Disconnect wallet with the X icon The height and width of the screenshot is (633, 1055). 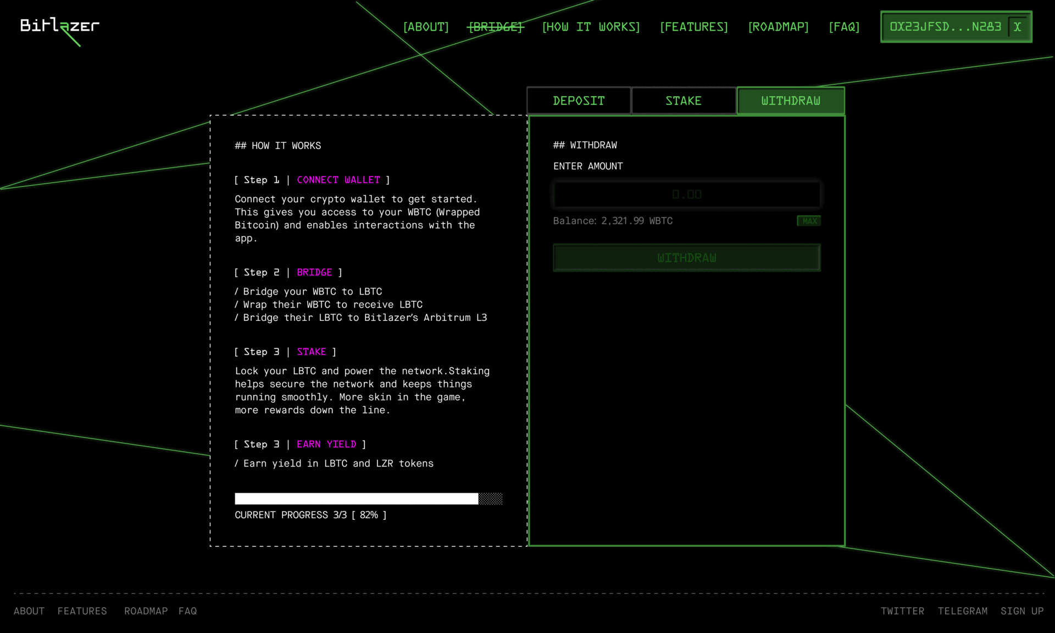pyautogui.click(x=1018, y=27)
